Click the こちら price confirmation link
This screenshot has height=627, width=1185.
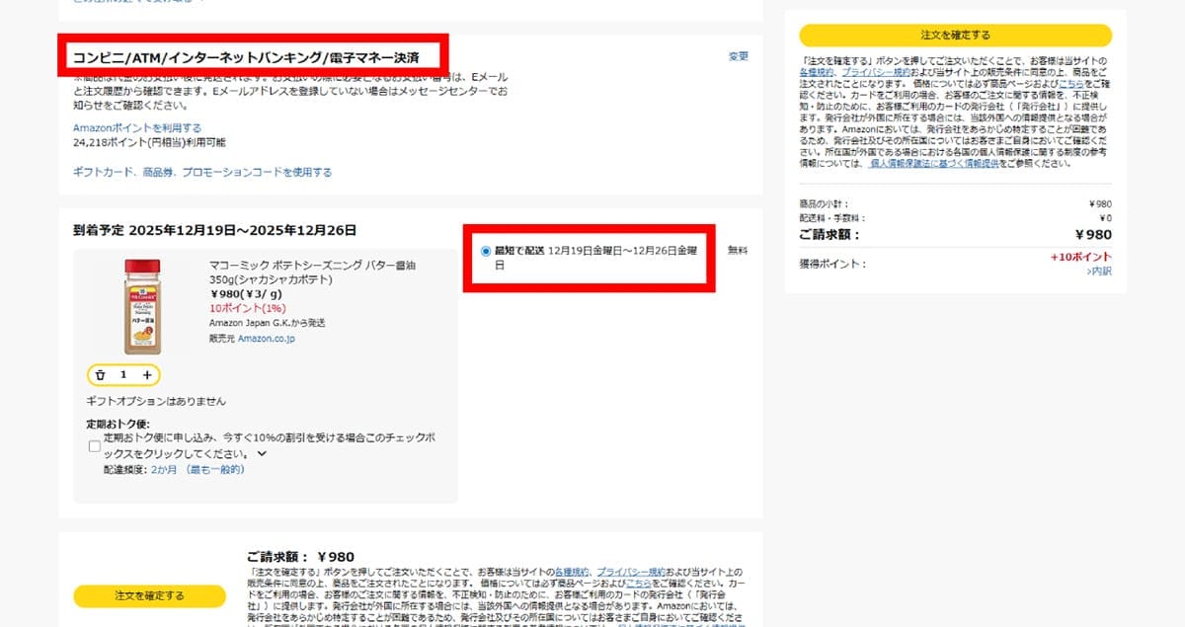click(x=1072, y=84)
